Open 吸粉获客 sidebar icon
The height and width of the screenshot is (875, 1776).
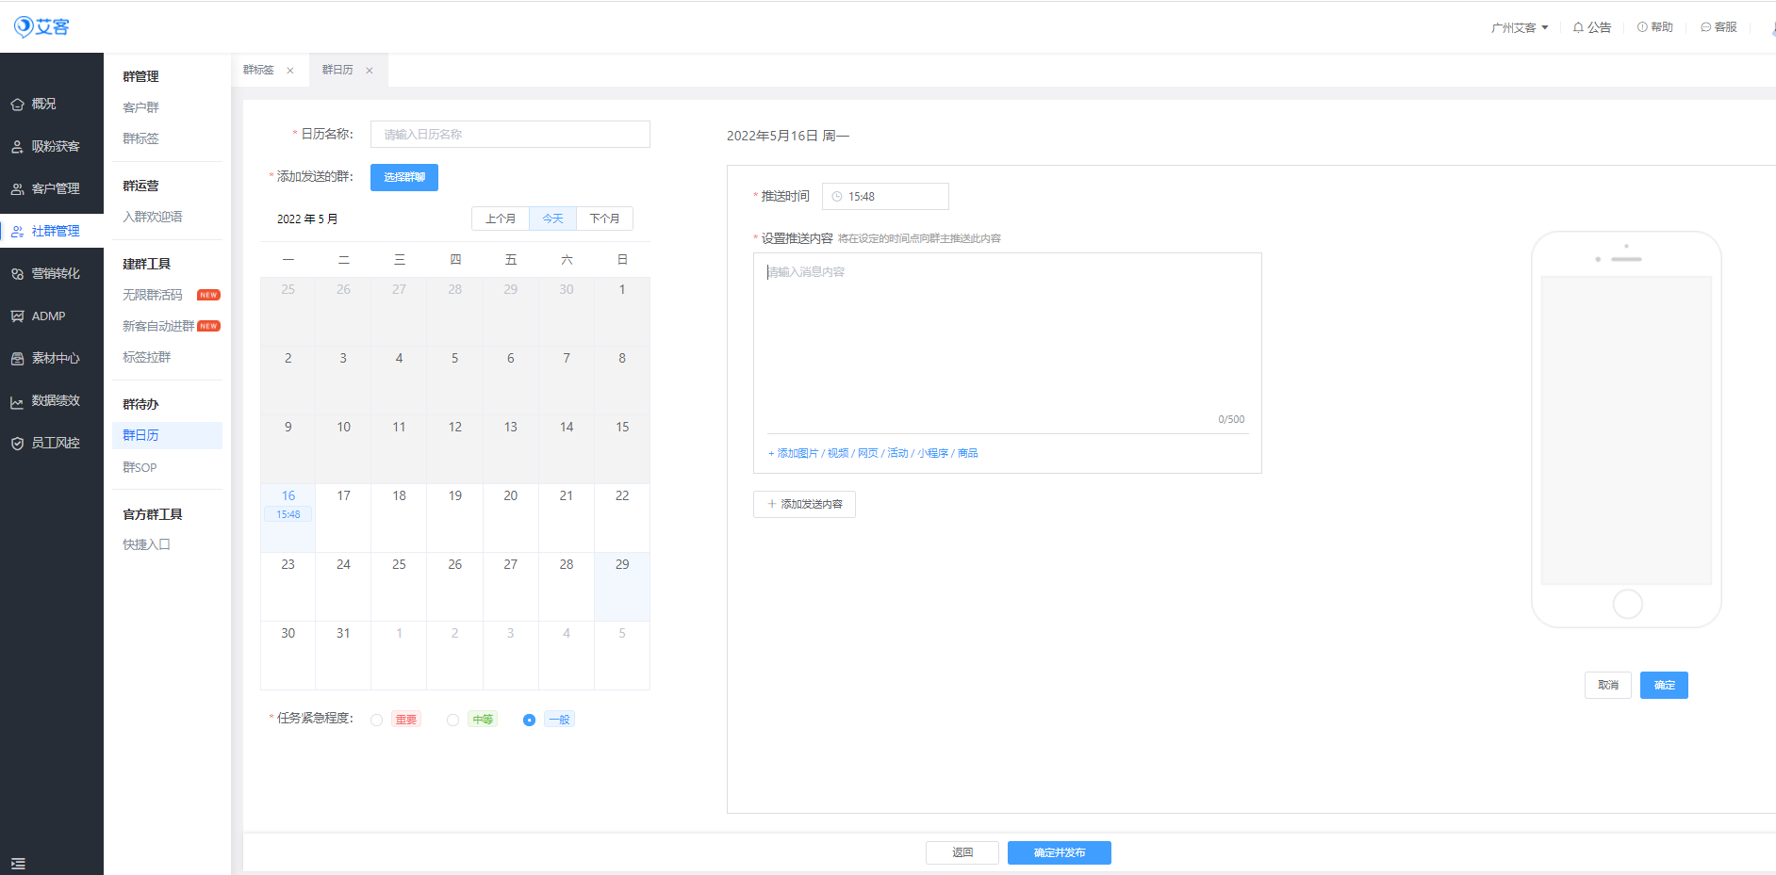17,147
